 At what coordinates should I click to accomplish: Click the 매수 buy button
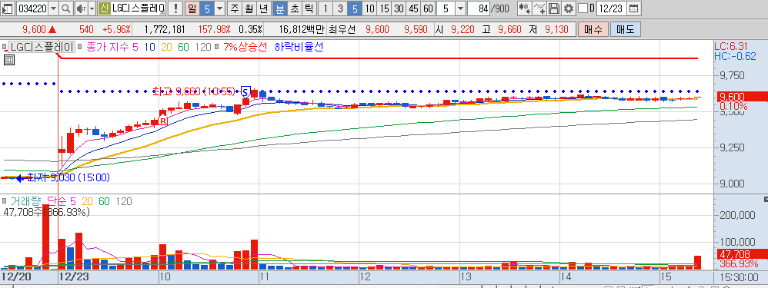coord(593,29)
